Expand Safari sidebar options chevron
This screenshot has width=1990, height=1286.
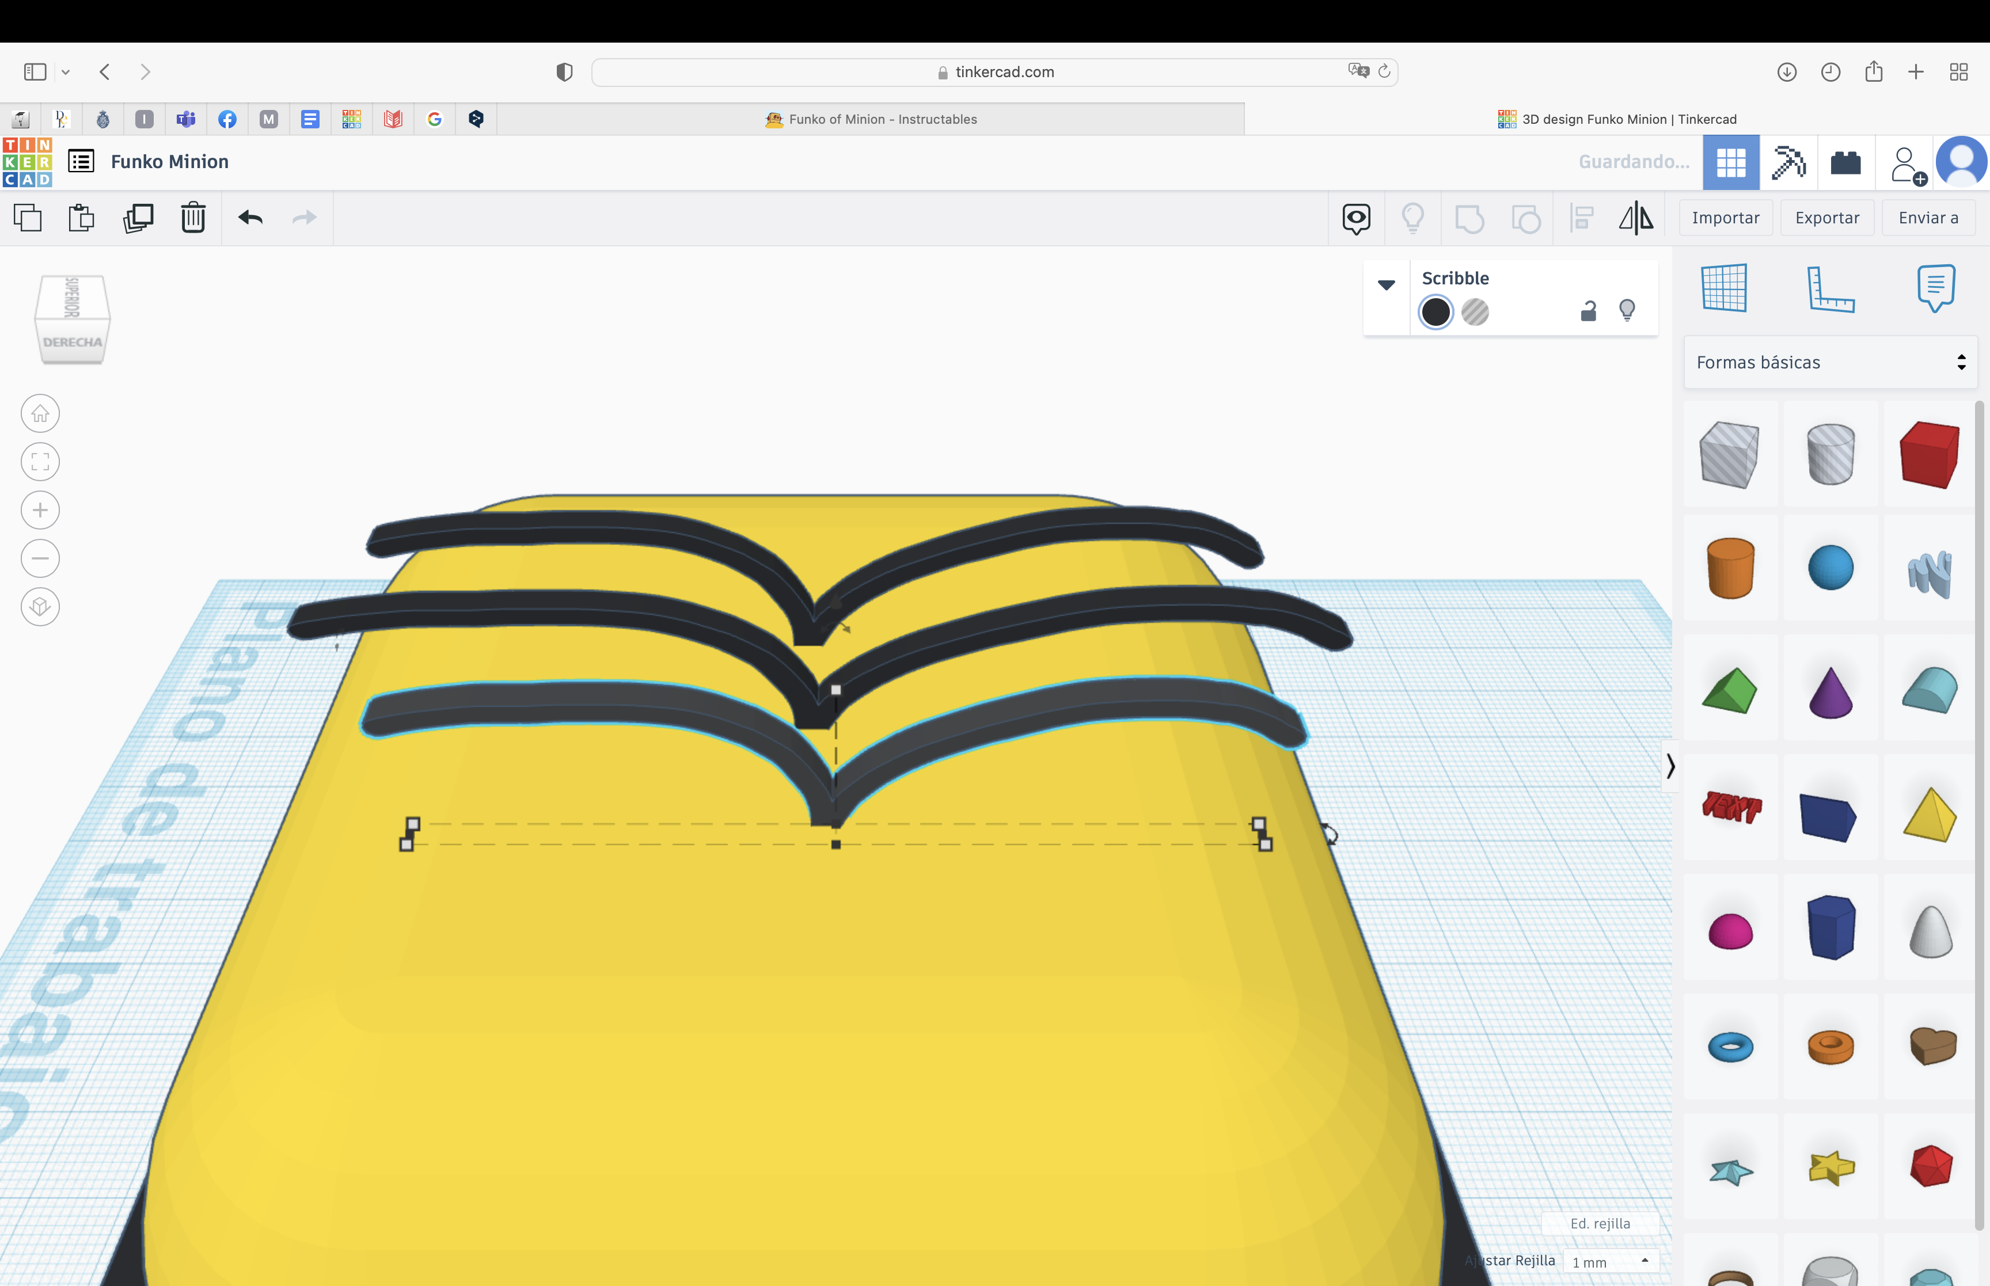(66, 73)
